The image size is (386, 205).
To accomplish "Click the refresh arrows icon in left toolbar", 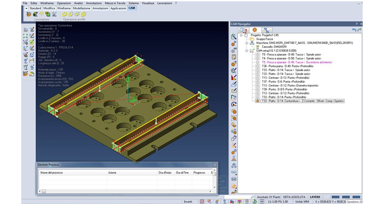I will (32, 55).
